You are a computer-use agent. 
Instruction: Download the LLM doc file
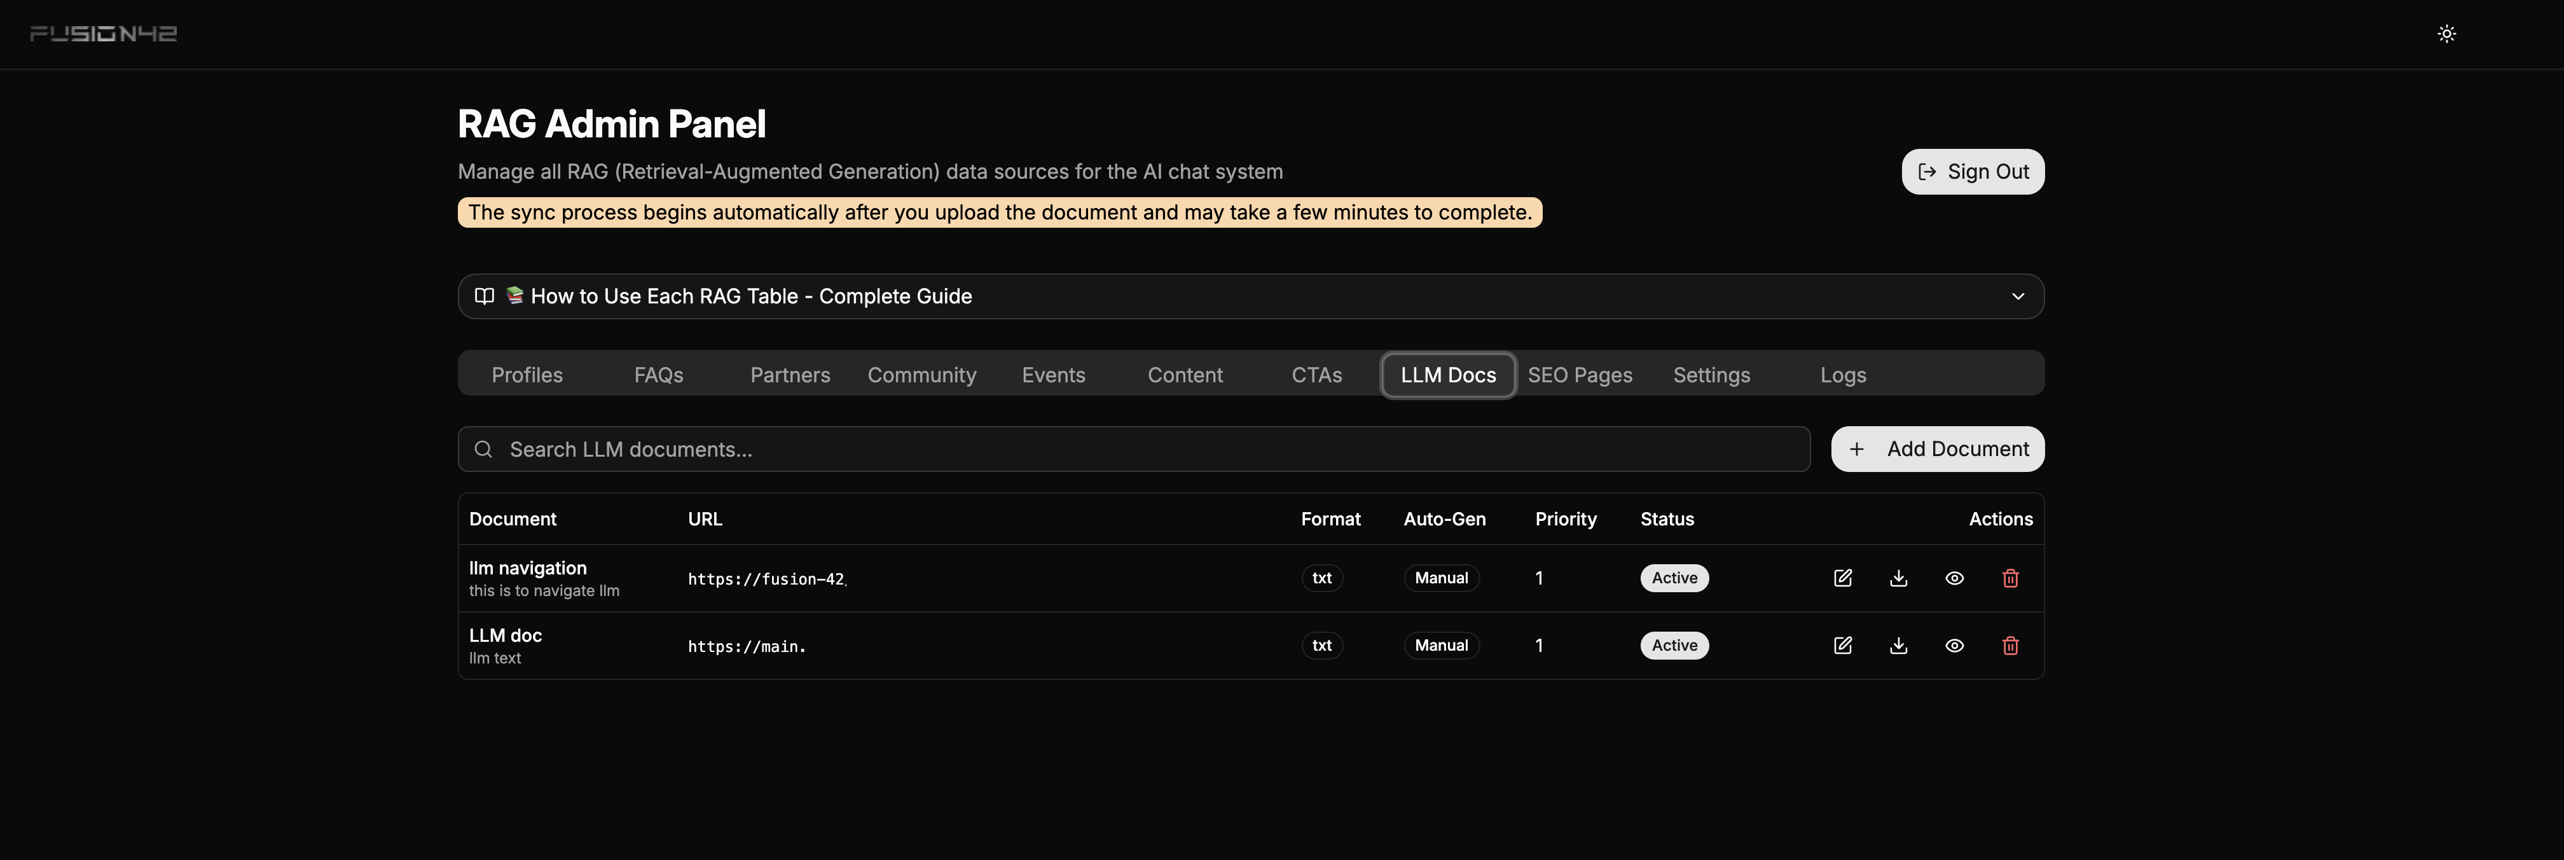click(1898, 646)
